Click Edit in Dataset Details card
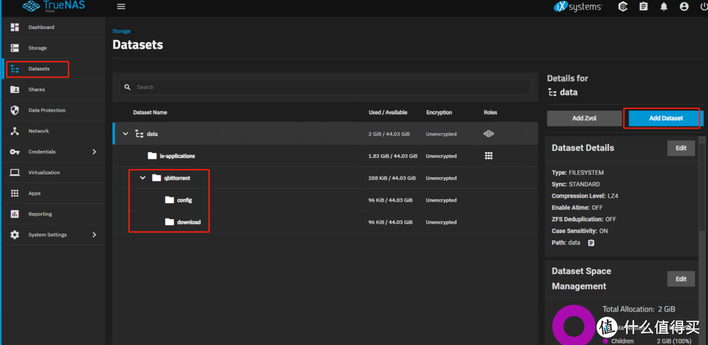 click(x=680, y=148)
